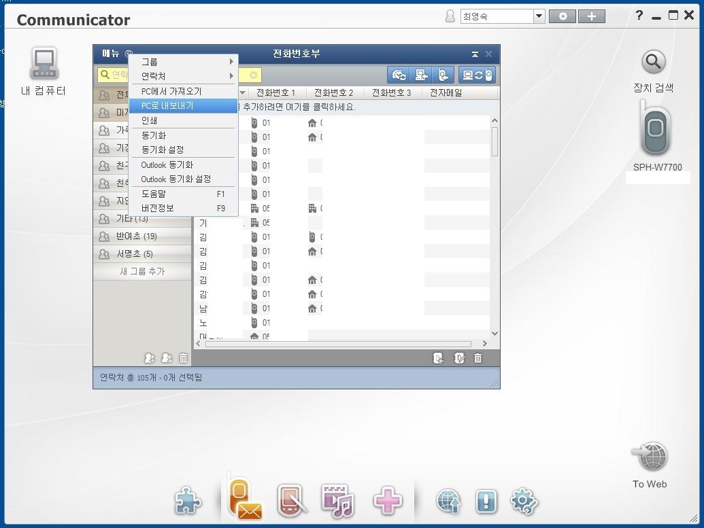Click the delete contact trash icon

(x=478, y=358)
